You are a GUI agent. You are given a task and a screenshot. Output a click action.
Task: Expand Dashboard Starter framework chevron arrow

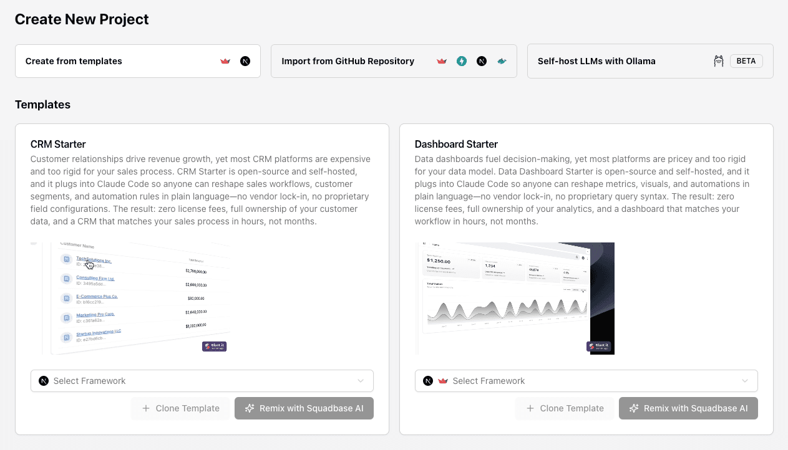point(745,381)
